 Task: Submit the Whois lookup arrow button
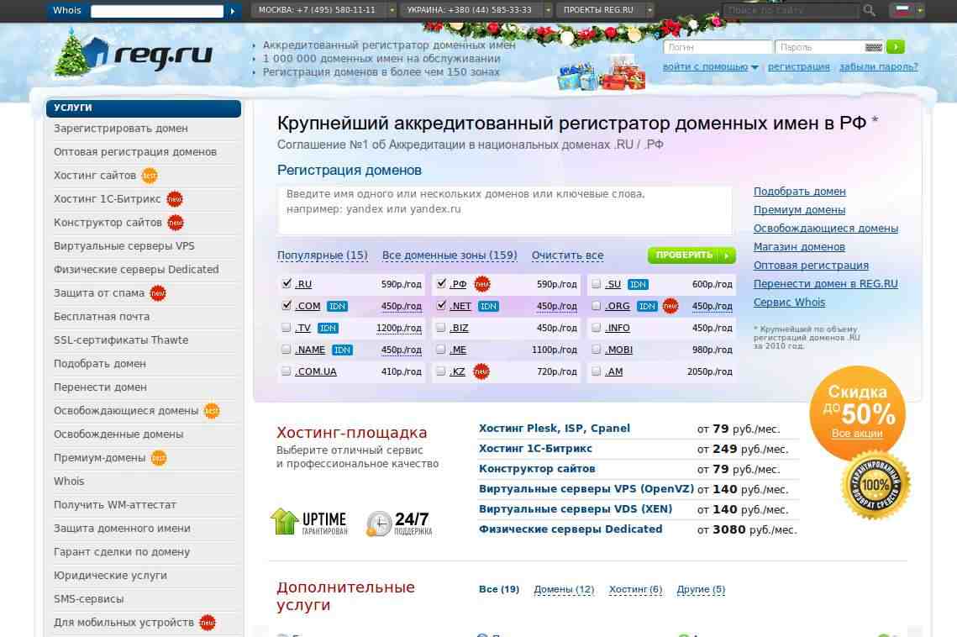[x=233, y=11]
